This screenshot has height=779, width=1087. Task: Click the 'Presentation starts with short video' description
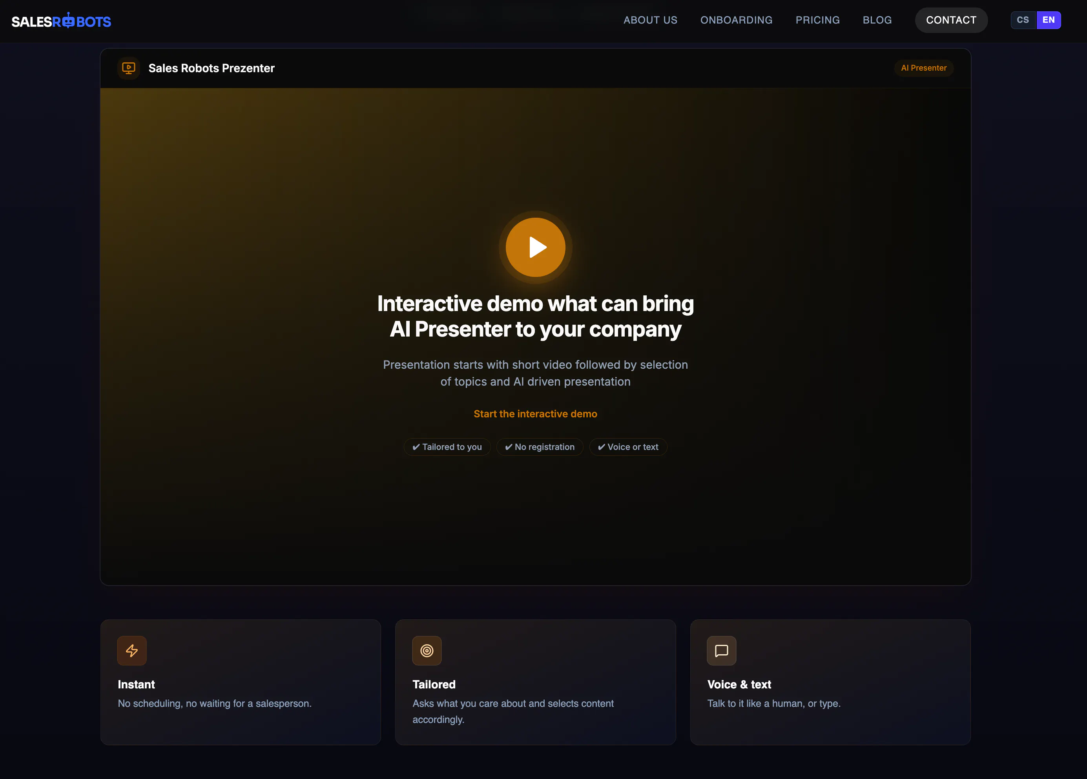coord(535,373)
